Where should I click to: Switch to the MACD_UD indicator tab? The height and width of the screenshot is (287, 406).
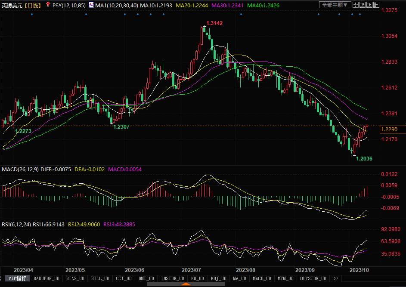pos(262,278)
